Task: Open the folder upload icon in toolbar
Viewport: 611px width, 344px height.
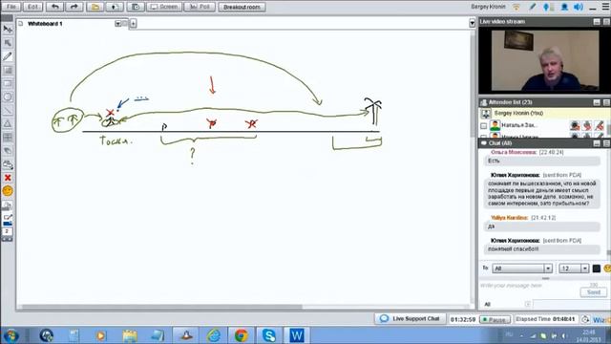Action: click(95, 7)
